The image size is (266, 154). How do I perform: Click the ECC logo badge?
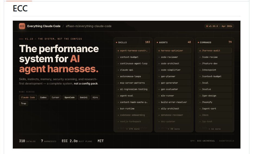(x=22, y=26)
